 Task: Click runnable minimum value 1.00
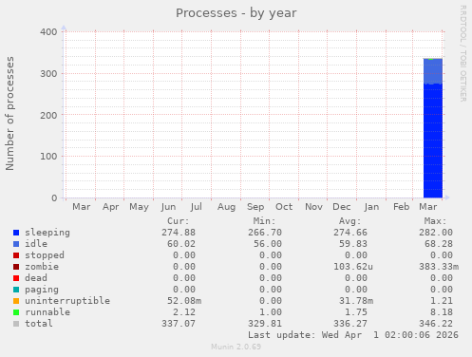pos(271,312)
